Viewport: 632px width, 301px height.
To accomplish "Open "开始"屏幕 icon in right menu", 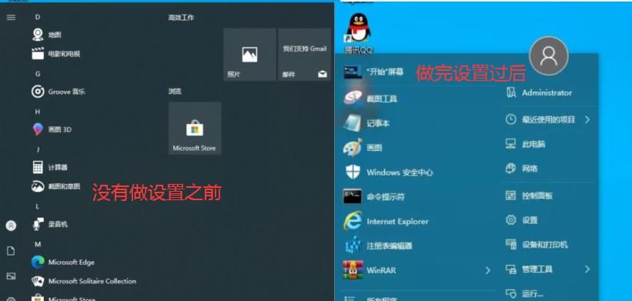I will pos(353,72).
